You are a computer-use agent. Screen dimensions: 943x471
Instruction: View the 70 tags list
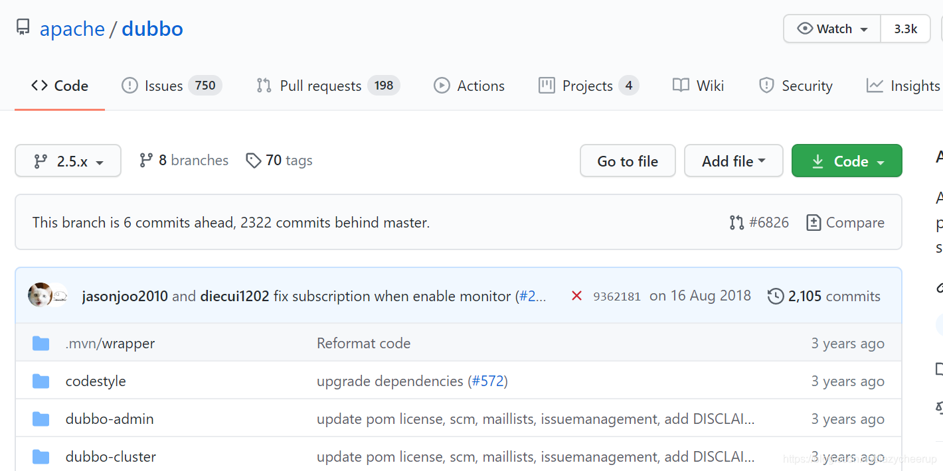tap(279, 161)
